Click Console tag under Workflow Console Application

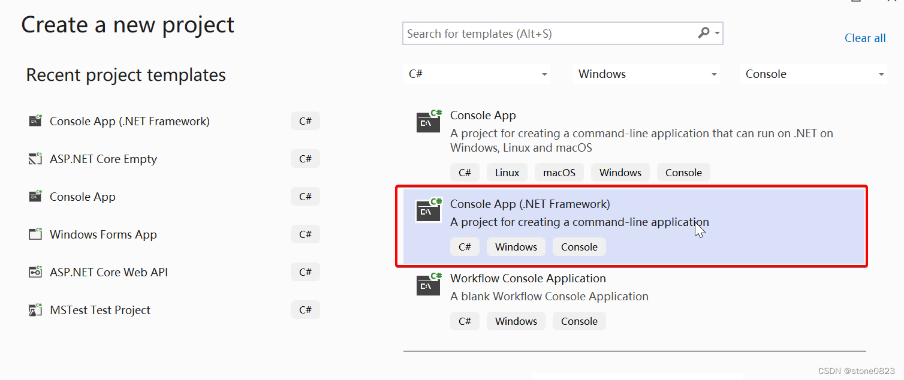coord(579,321)
